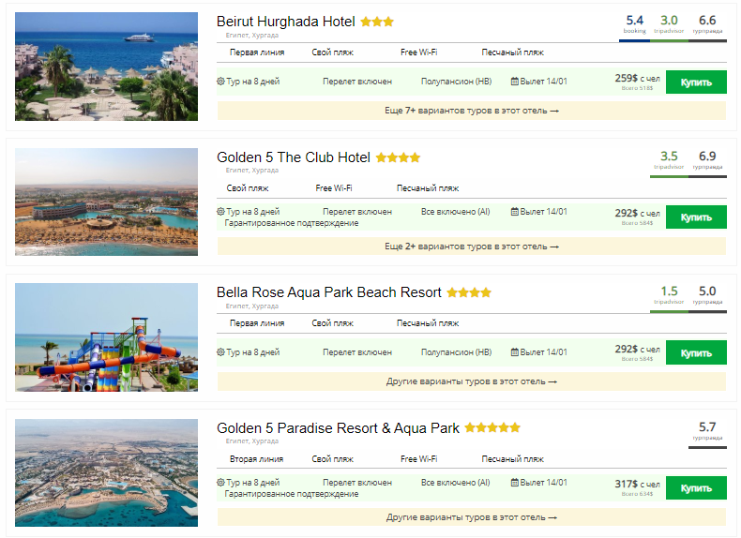This screenshot has height=538, width=741.
Task: Buy the Beirut Hurghada Hotel tour for 259$
Action: [x=696, y=82]
